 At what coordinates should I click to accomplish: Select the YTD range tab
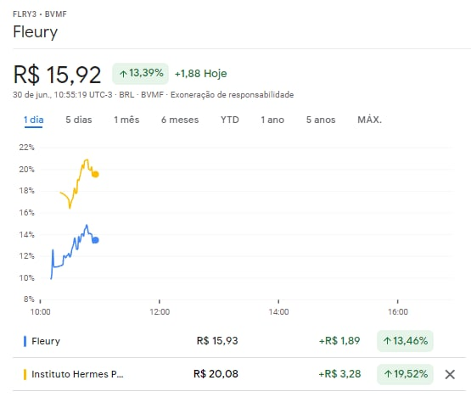tap(230, 120)
